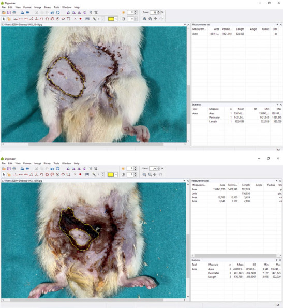Click the zoom-in magnifier beside the 38% zoom field
This screenshot has width=283, height=308.
coord(145,19)
